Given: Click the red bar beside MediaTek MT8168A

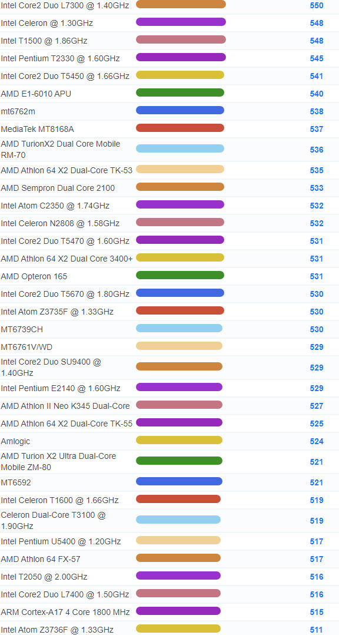Looking at the screenshot, I should click(180, 128).
